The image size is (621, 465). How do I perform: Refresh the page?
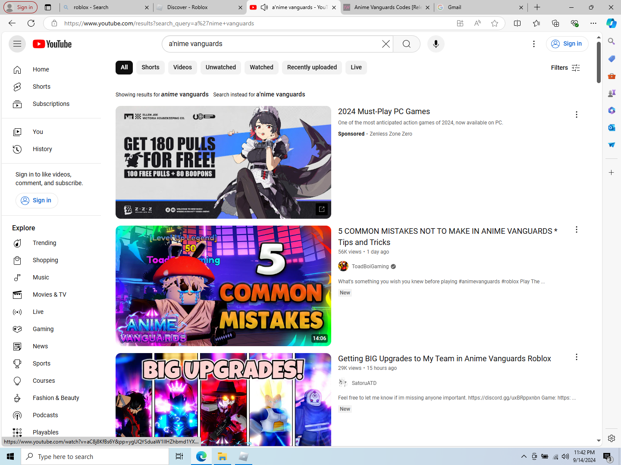(x=31, y=23)
